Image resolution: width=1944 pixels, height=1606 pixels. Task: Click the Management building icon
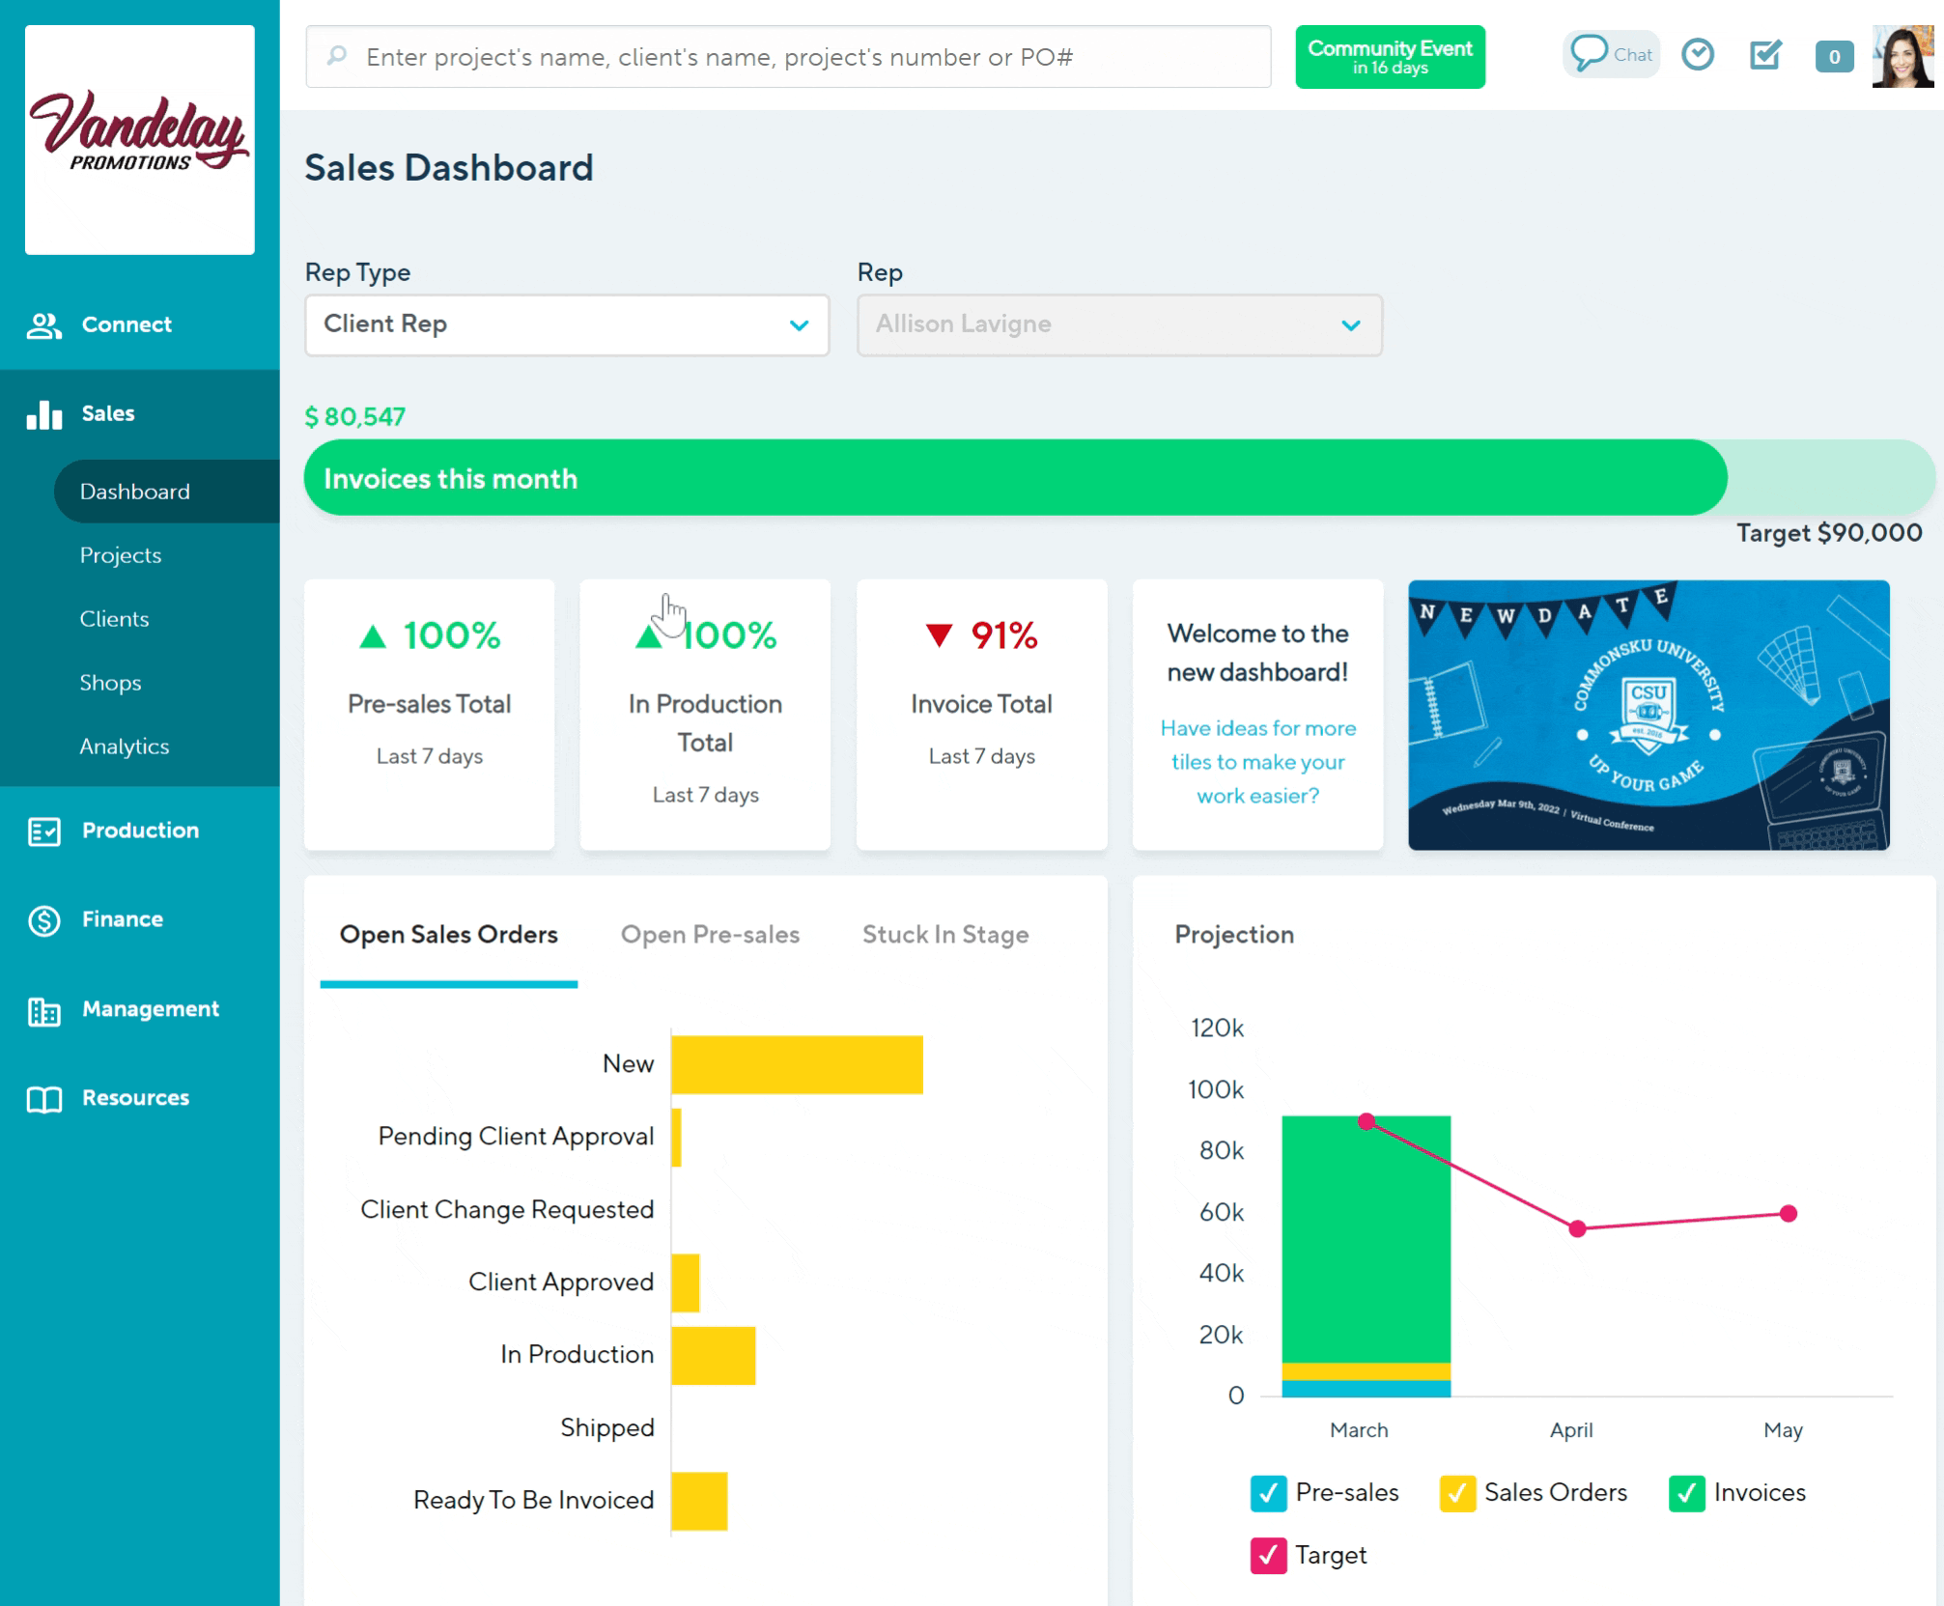pyautogui.click(x=43, y=1010)
